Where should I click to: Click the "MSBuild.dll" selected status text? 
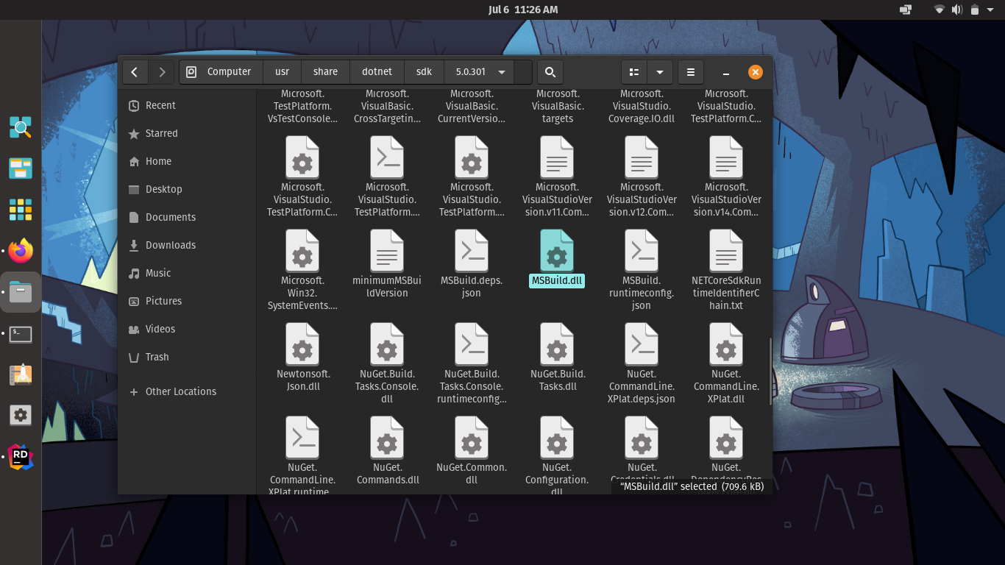pyautogui.click(x=692, y=486)
